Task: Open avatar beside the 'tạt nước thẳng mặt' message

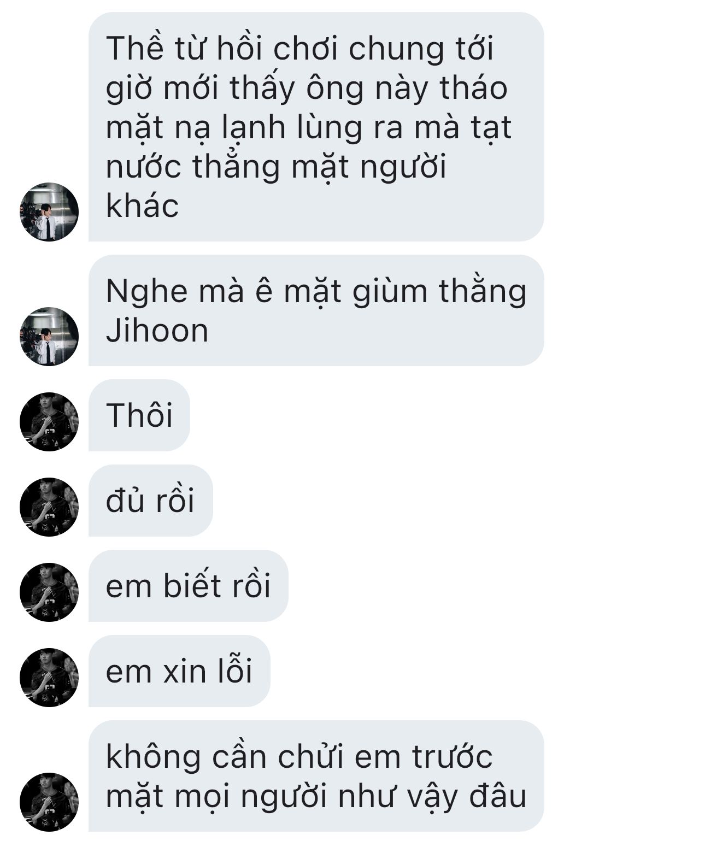Action: coord(49,211)
